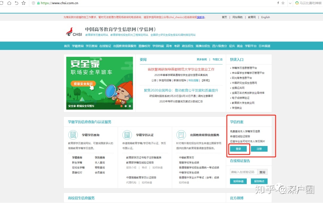Click the 出国教育背景信息服务 icon
The image size is (323, 203).
pyautogui.click(x=181, y=135)
